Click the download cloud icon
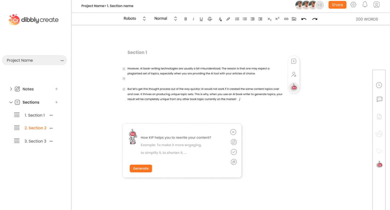This screenshot has height=210, width=390. click(379, 151)
